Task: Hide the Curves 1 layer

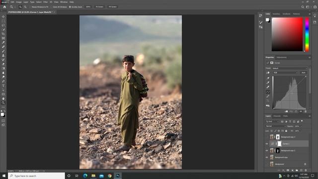Action: point(267,144)
